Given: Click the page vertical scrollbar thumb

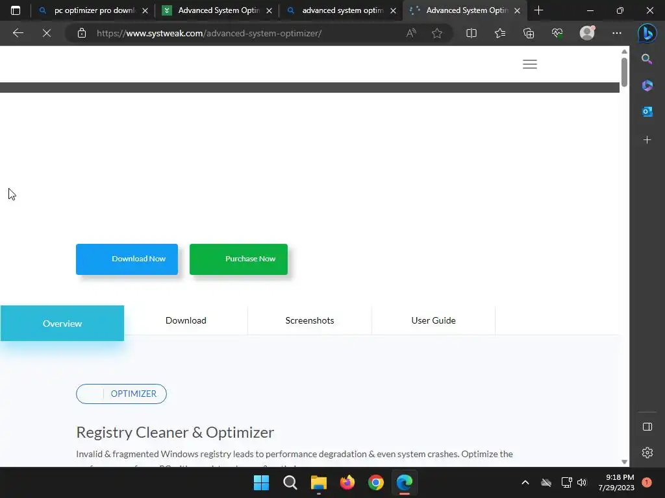Looking at the screenshot, I should tap(624, 73).
